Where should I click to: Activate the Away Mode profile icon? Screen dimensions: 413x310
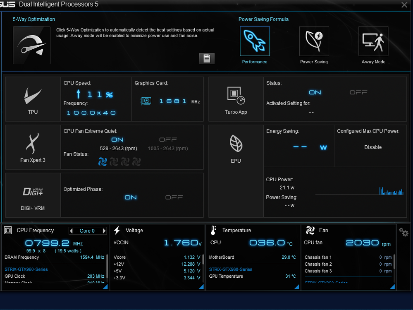coord(373,41)
